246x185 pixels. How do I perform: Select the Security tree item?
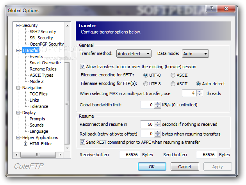pyautogui.click(x=30, y=25)
